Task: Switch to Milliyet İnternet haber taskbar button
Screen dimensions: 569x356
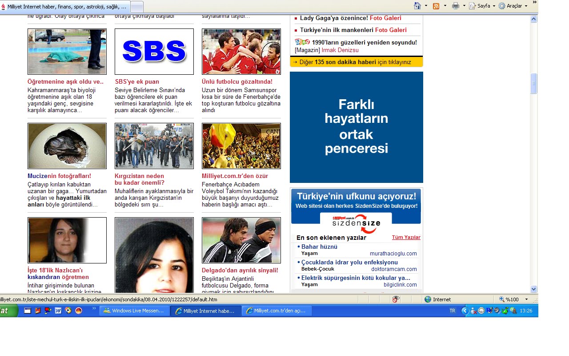Action: click(x=206, y=311)
